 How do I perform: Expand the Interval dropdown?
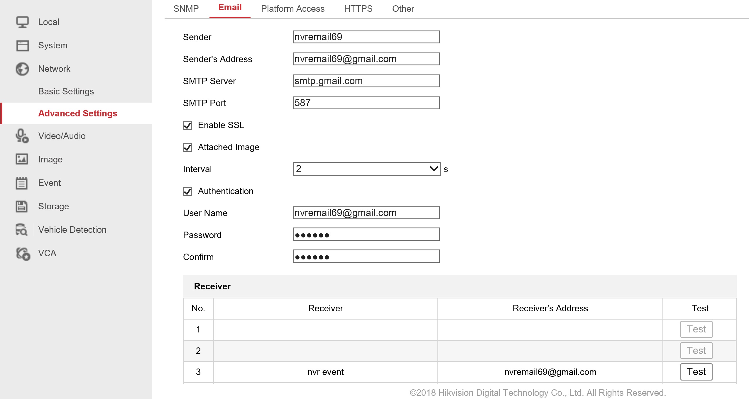(x=366, y=169)
